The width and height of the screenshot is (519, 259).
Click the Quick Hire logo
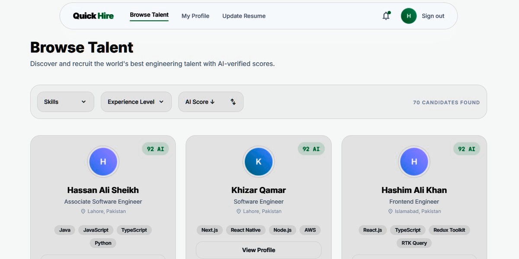point(93,16)
